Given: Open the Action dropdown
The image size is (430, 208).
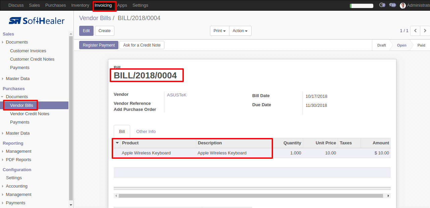Looking at the screenshot, I should pyautogui.click(x=240, y=31).
